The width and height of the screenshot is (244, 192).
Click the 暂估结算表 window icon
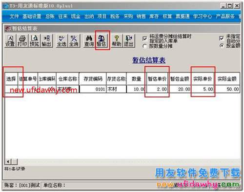(8, 29)
